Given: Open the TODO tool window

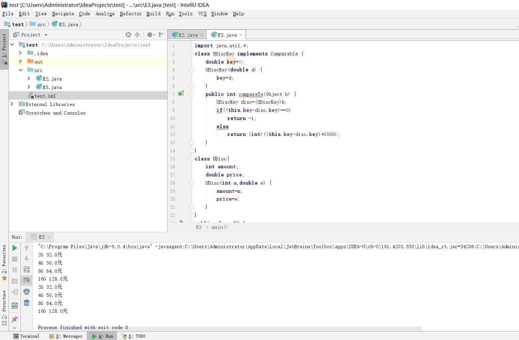Looking at the screenshot, I should point(133,336).
